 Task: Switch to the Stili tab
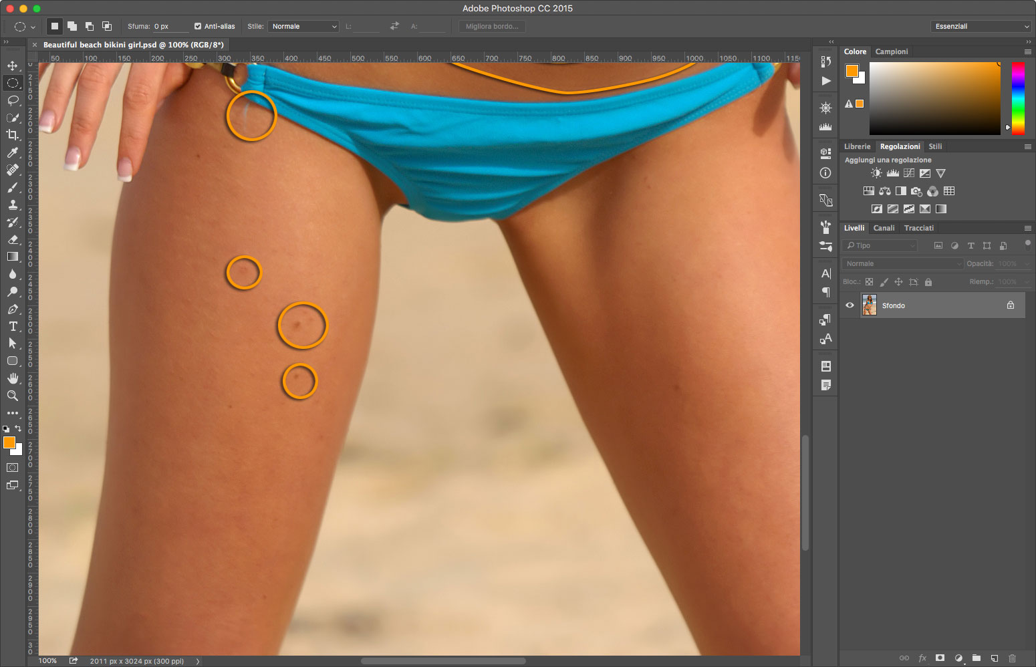935,146
